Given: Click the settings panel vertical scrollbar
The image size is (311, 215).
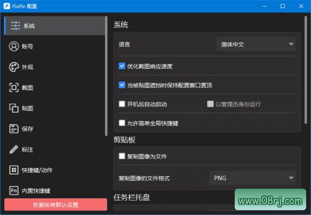Looking at the screenshot, I should (x=306, y=70).
